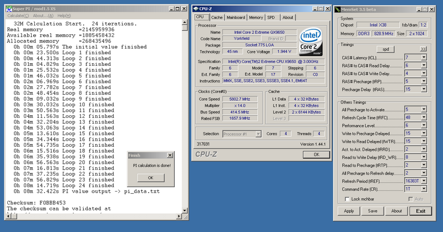Screen dimensions: 443x232
Task: Click the Bus Speed 414.5 MHz field
Action: tap(240, 112)
